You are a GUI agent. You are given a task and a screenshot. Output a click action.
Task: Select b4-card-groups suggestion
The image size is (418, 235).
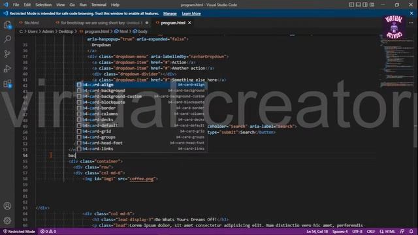coord(141,137)
